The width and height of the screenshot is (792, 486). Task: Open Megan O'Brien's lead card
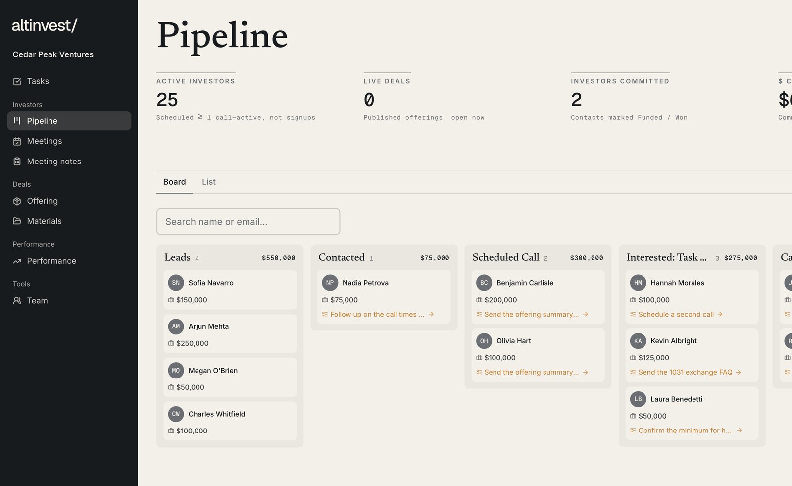pyautogui.click(x=230, y=378)
